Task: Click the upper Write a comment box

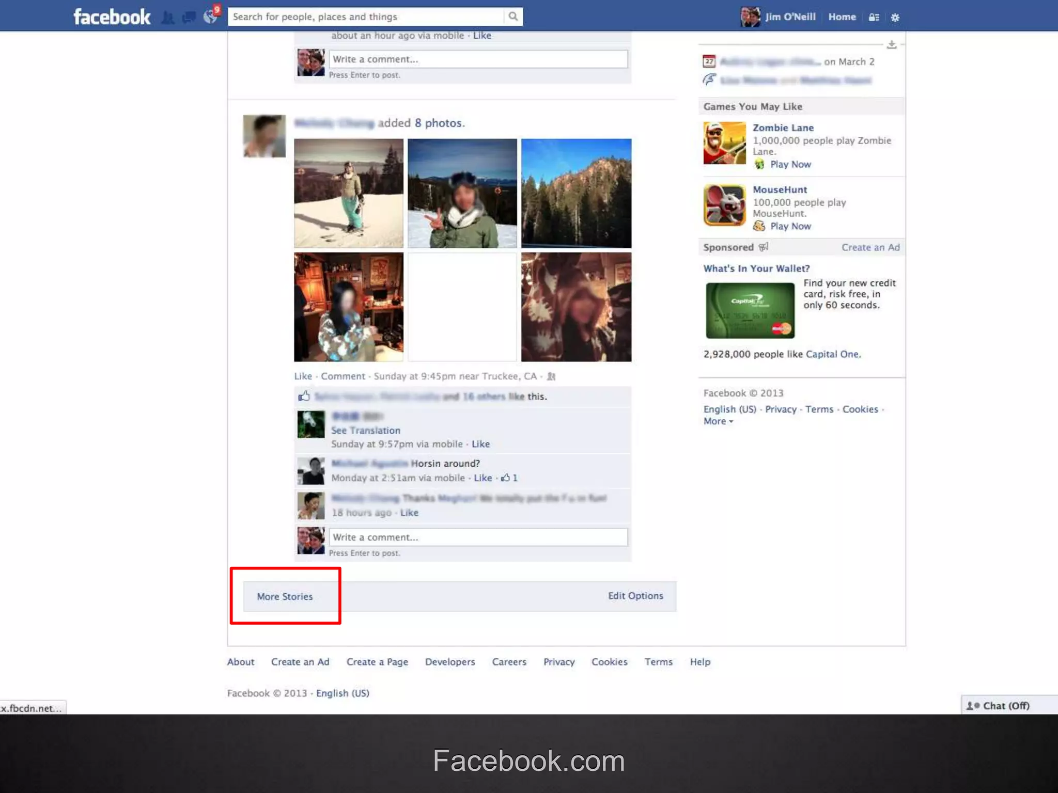Action: coord(478,59)
